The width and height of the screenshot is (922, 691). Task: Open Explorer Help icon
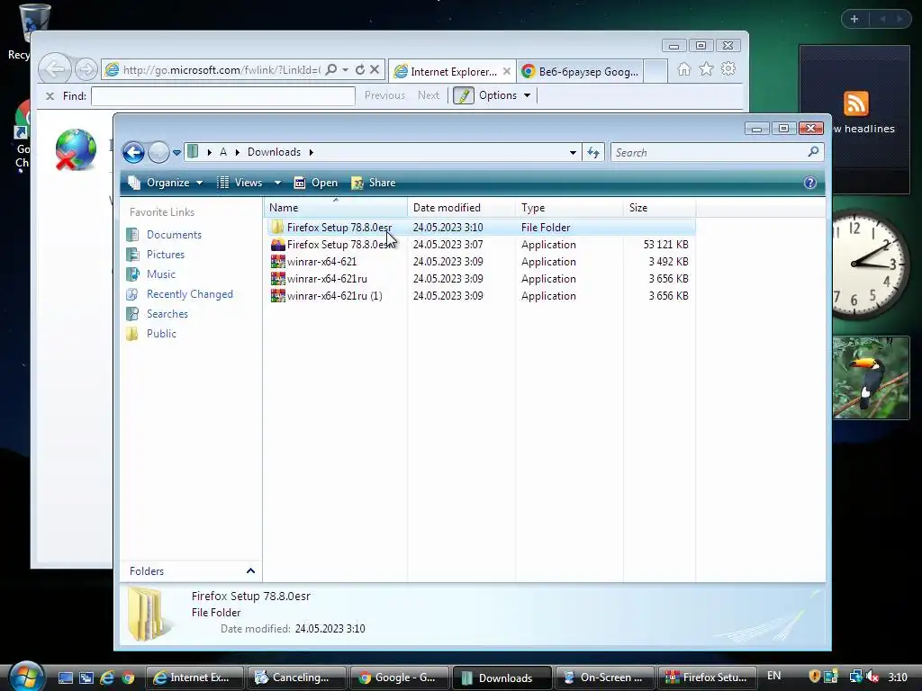pos(810,183)
